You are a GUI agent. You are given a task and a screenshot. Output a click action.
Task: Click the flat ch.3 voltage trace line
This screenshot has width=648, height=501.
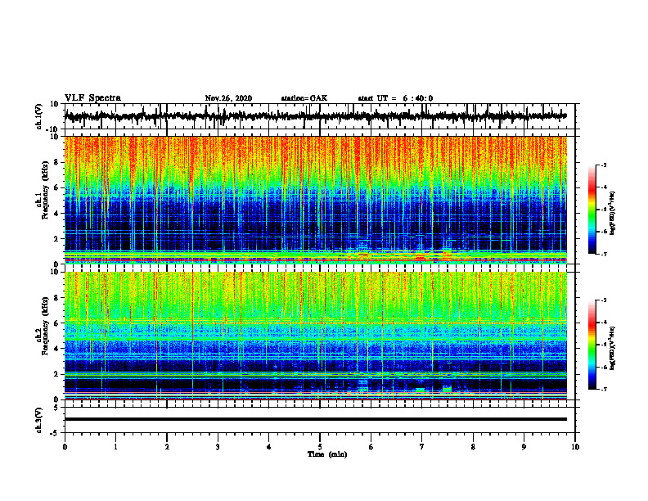pyautogui.click(x=315, y=419)
